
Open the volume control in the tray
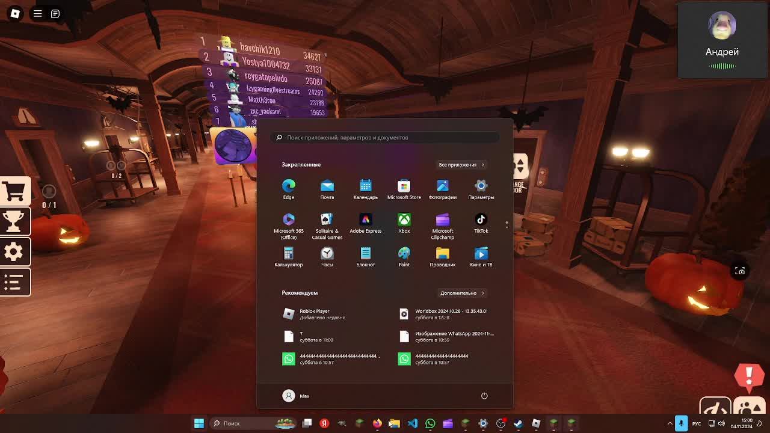[x=721, y=423]
